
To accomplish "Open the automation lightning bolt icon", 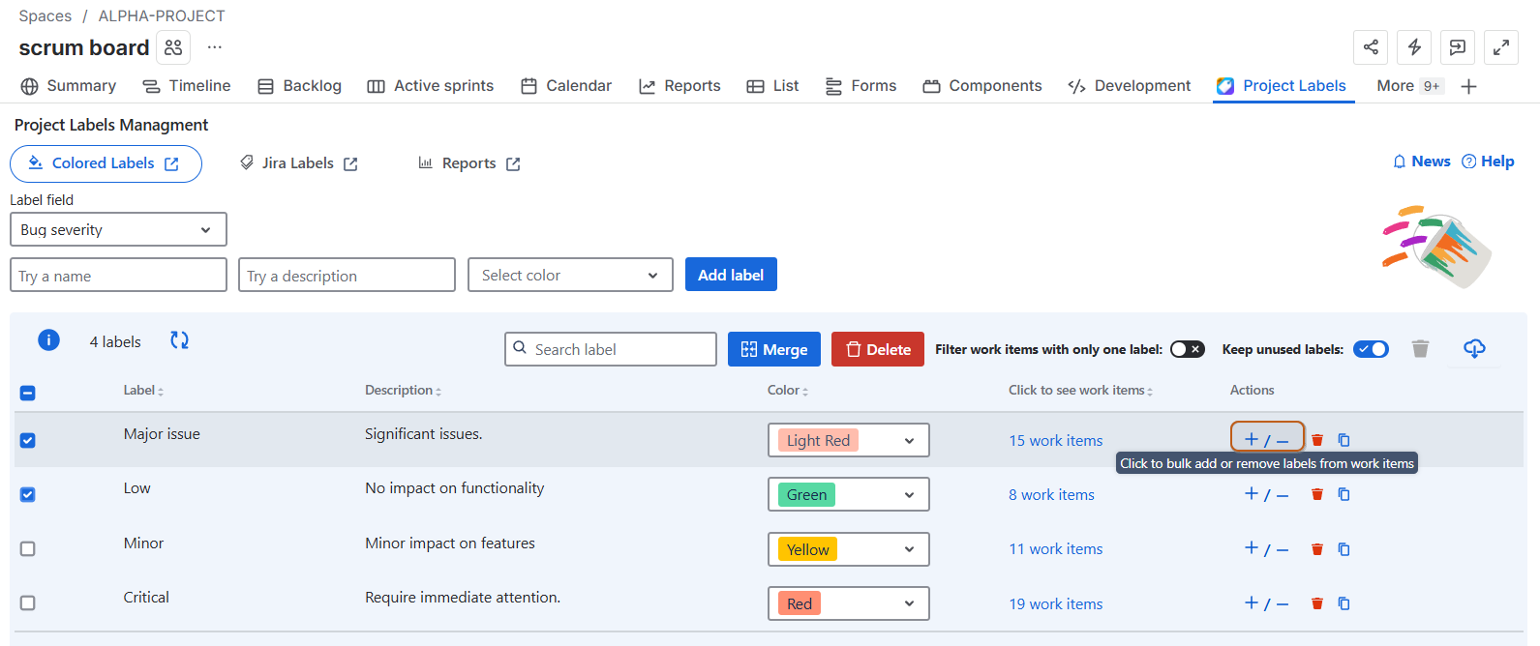I will 1414,47.
